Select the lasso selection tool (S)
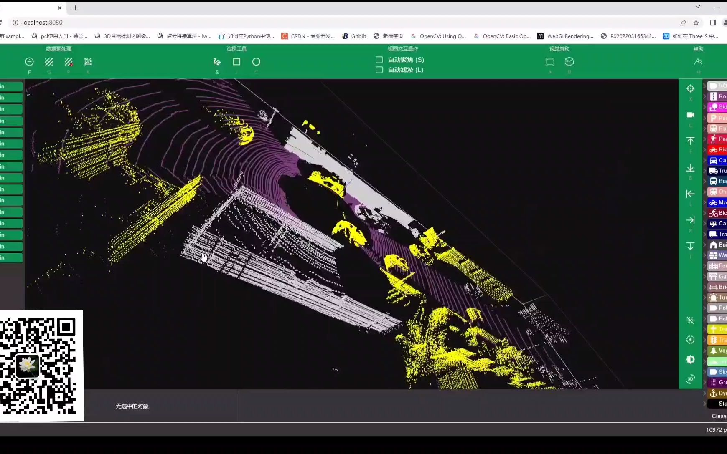The height and width of the screenshot is (454, 727). pos(217,62)
